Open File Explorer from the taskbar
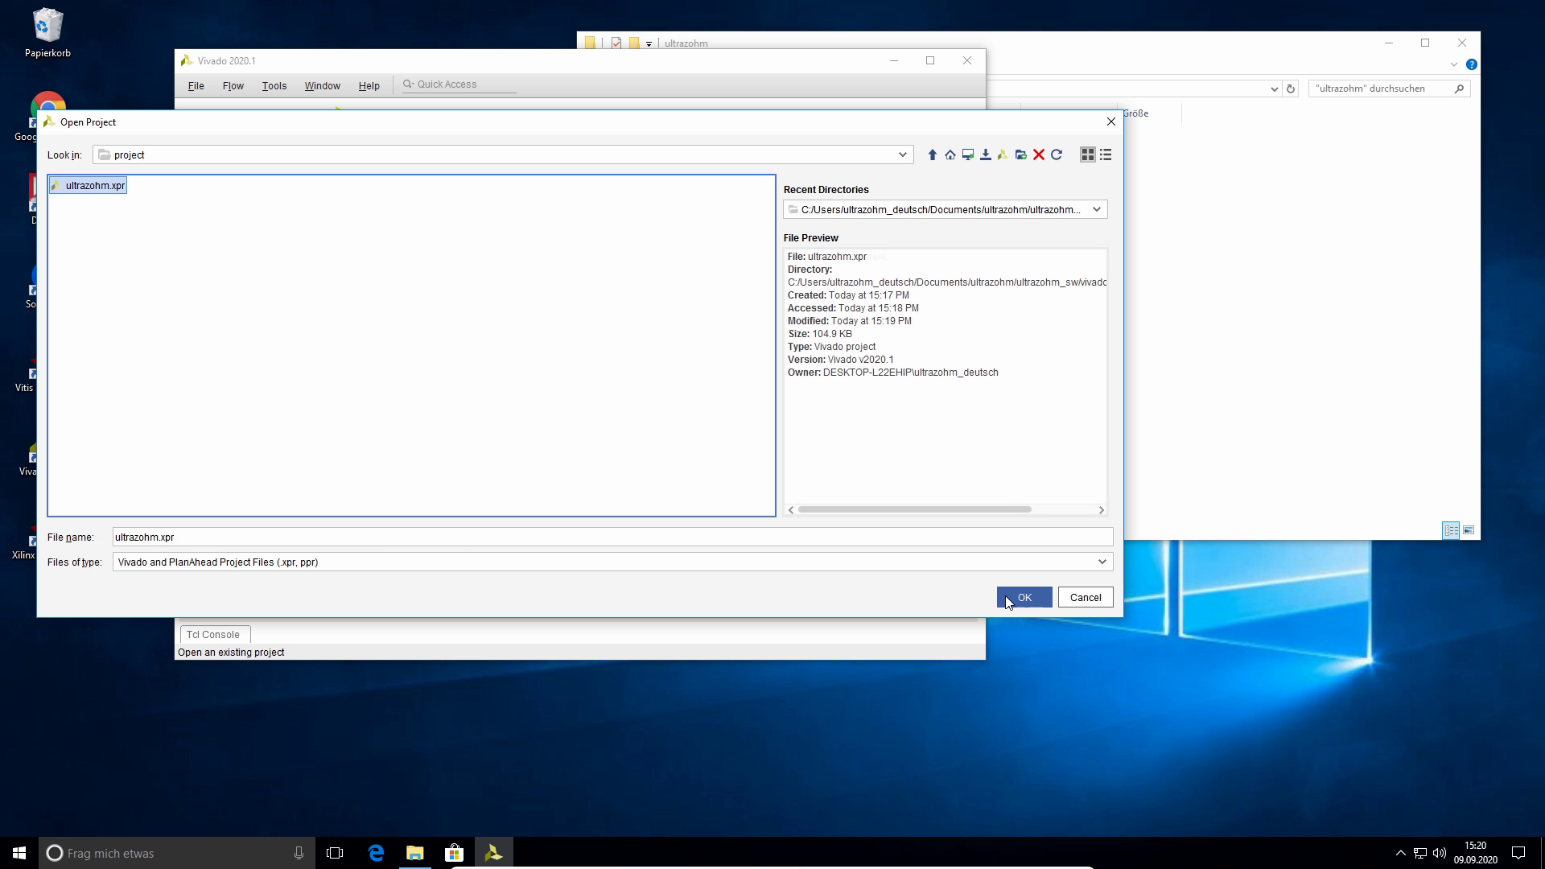Screen dimensions: 1545x869 [x=414, y=853]
